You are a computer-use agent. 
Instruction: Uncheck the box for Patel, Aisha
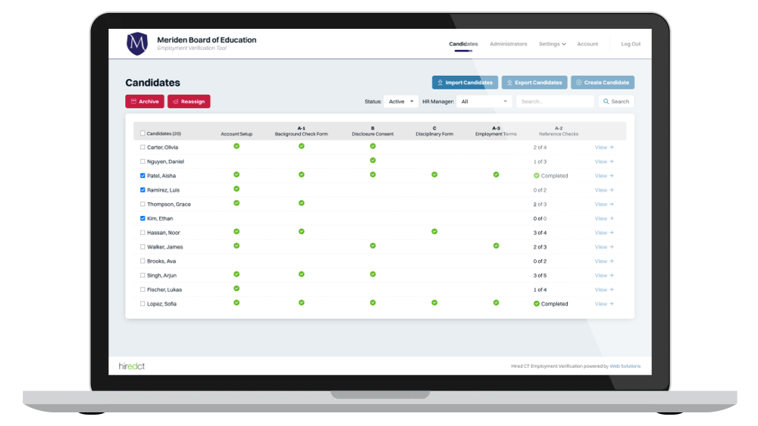click(x=143, y=176)
